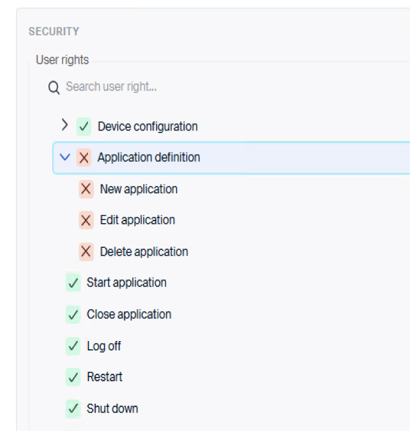The height and width of the screenshot is (431, 410).
Task: Select the Device configuration label
Action: (147, 127)
